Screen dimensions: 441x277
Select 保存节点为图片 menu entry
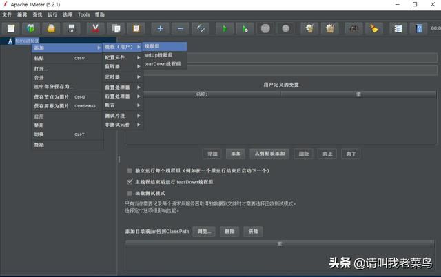click(67, 97)
